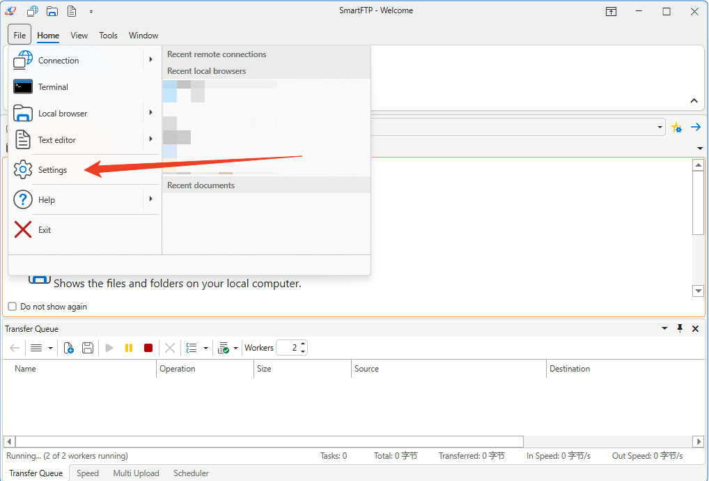Click the Text editor document icon
This screenshot has width=709, height=481.
(x=22, y=139)
